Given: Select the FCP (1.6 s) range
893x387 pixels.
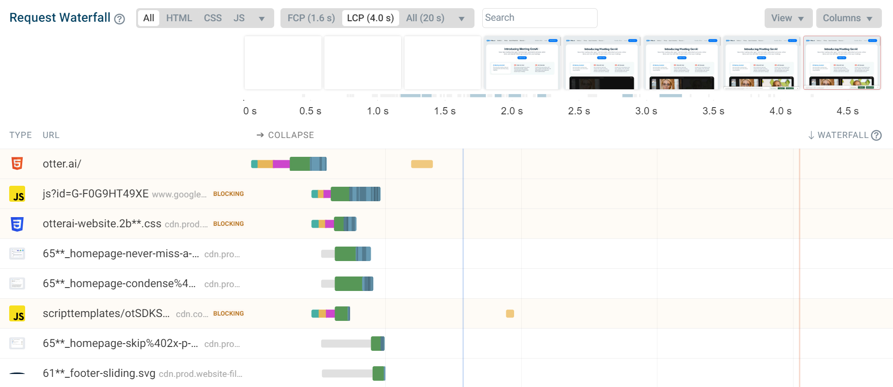Looking at the screenshot, I should (x=311, y=18).
